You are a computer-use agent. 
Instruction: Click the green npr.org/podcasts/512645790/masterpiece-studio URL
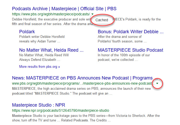pyautogui.click(x=60, y=110)
